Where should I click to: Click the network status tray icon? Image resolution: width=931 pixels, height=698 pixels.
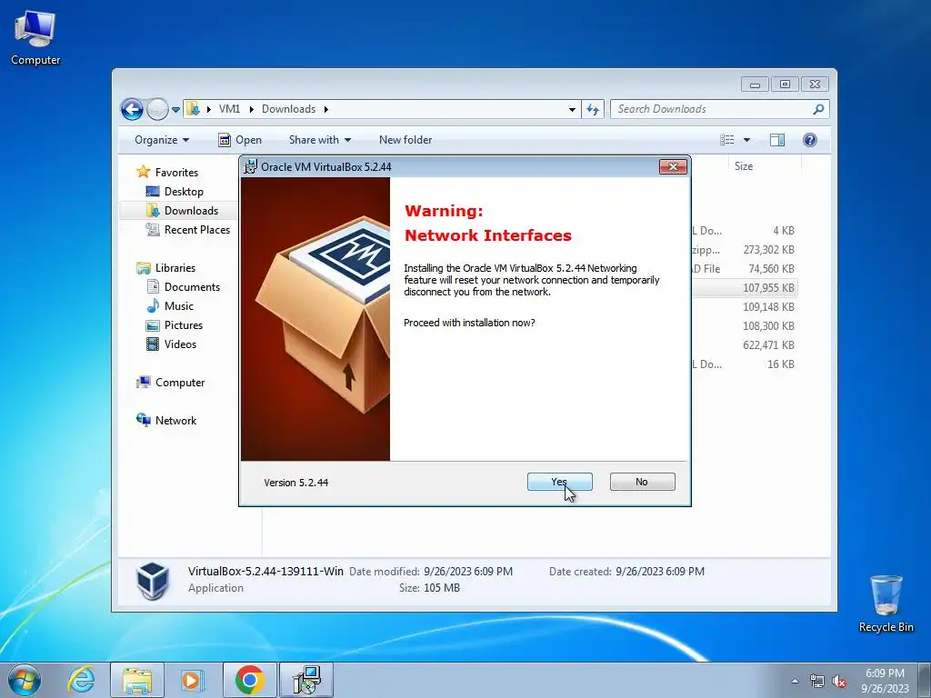click(817, 682)
